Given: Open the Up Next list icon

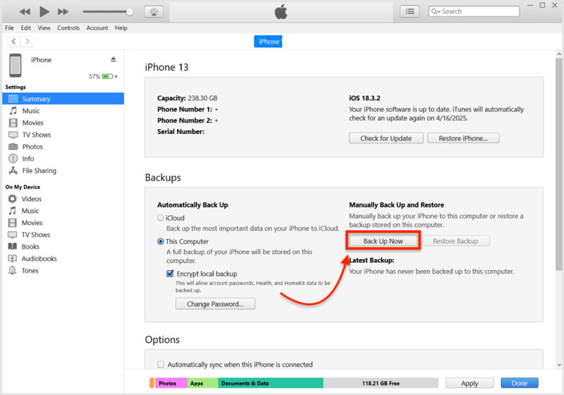Looking at the screenshot, I should tap(410, 11).
